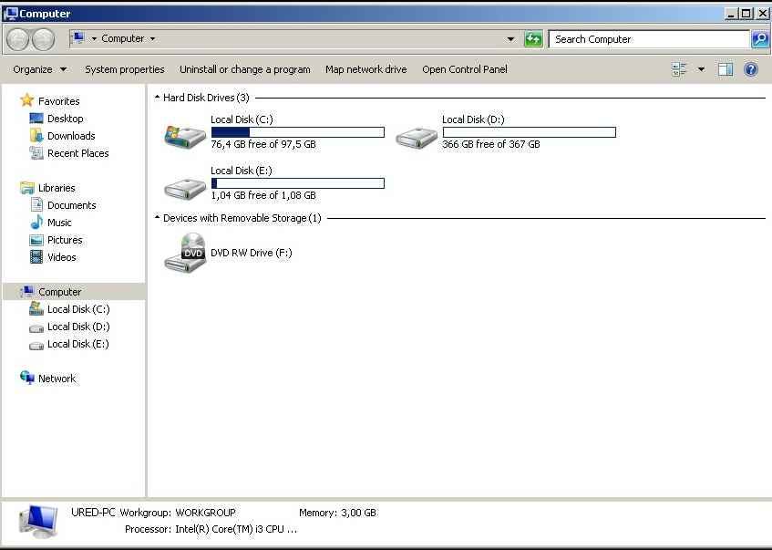Select the DVD RW Drive (F:) icon

(x=185, y=252)
